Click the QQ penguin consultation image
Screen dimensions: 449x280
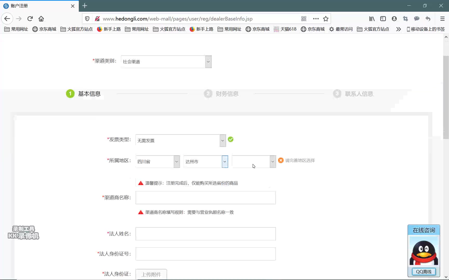424,251
